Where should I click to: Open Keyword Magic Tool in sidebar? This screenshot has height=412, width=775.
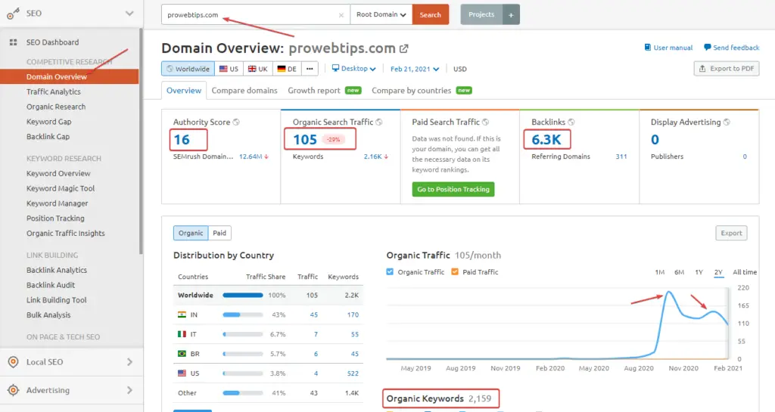pyautogui.click(x=61, y=188)
